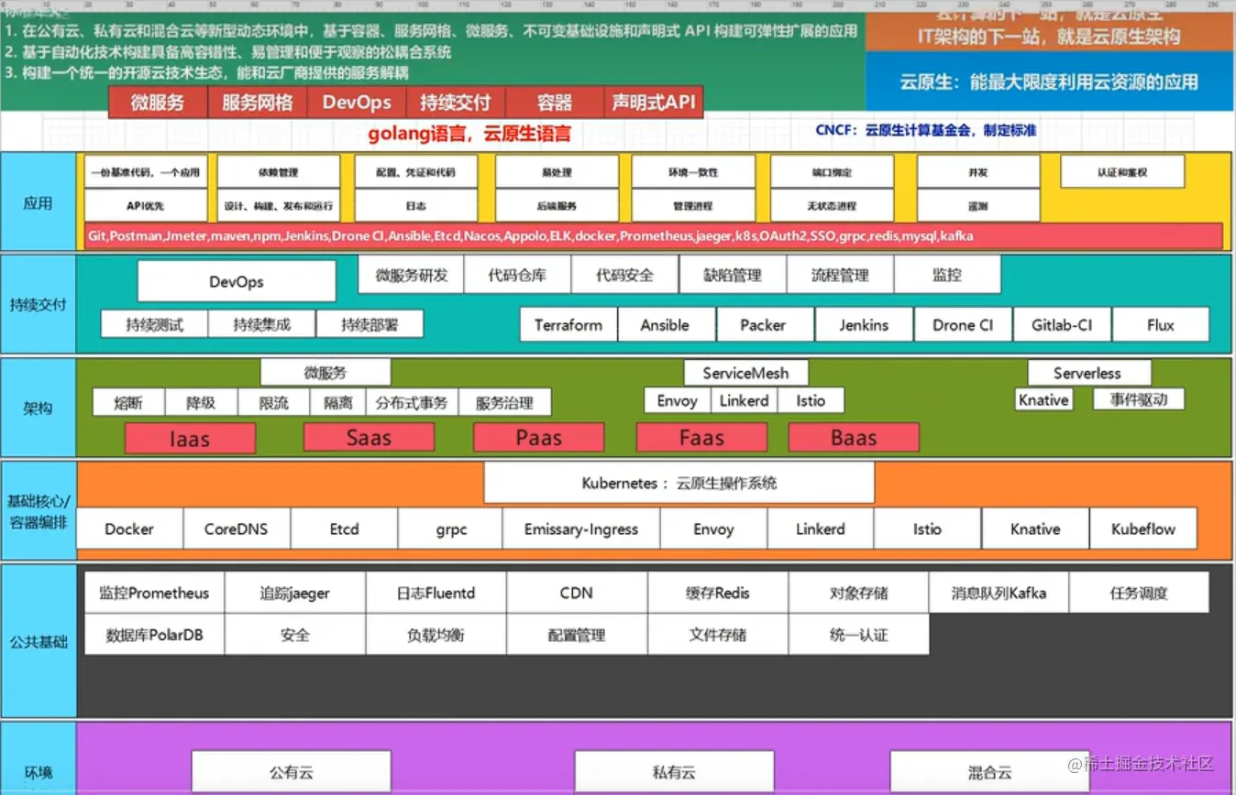Click the 微服务研发 box
The height and width of the screenshot is (795, 1236).
pyautogui.click(x=412, y=275)
